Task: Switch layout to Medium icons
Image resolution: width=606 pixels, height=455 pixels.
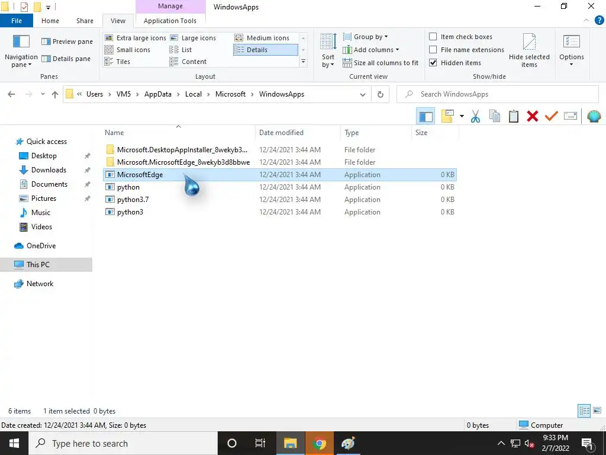Action: [262, 38]
